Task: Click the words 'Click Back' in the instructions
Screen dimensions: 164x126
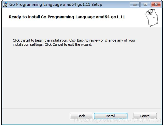Action: point(77,40)
